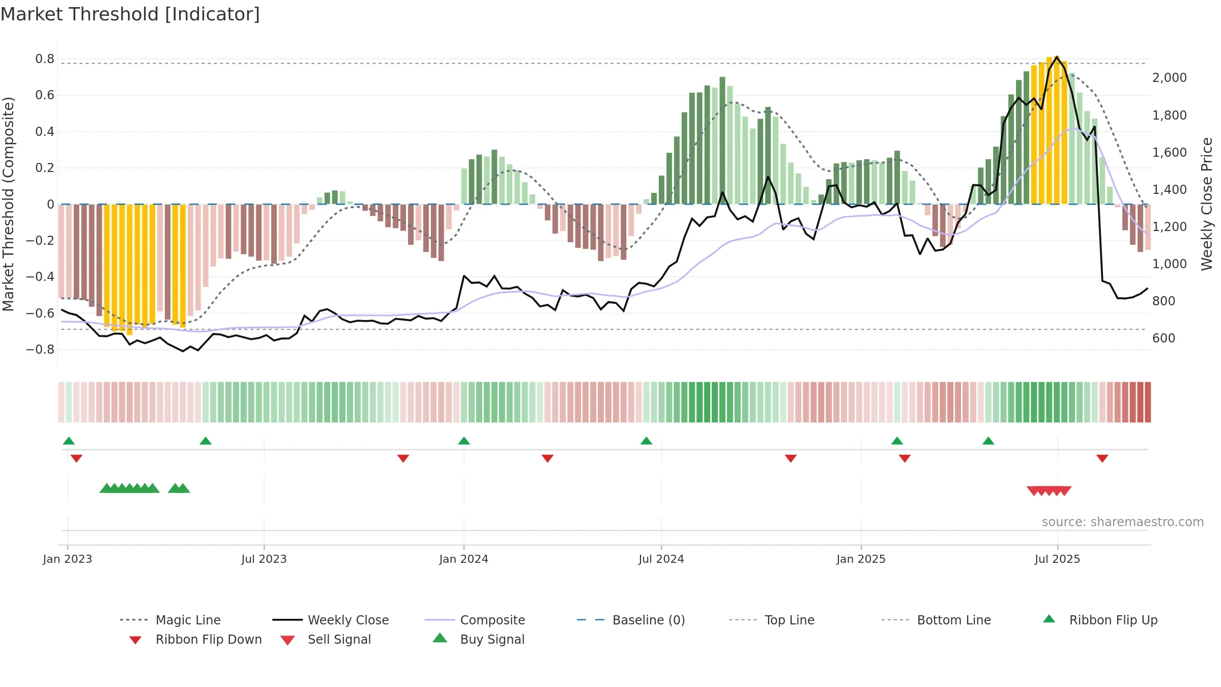Click the sharemaestro.com source text
This screenshot has width=1221, height=687.
1123,522
